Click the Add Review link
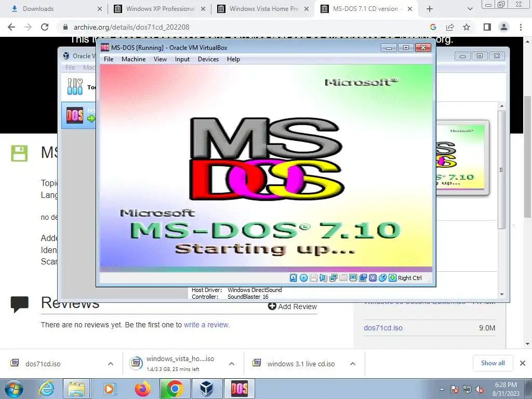This screenshot has height=399, width=532. click(292, 307)
